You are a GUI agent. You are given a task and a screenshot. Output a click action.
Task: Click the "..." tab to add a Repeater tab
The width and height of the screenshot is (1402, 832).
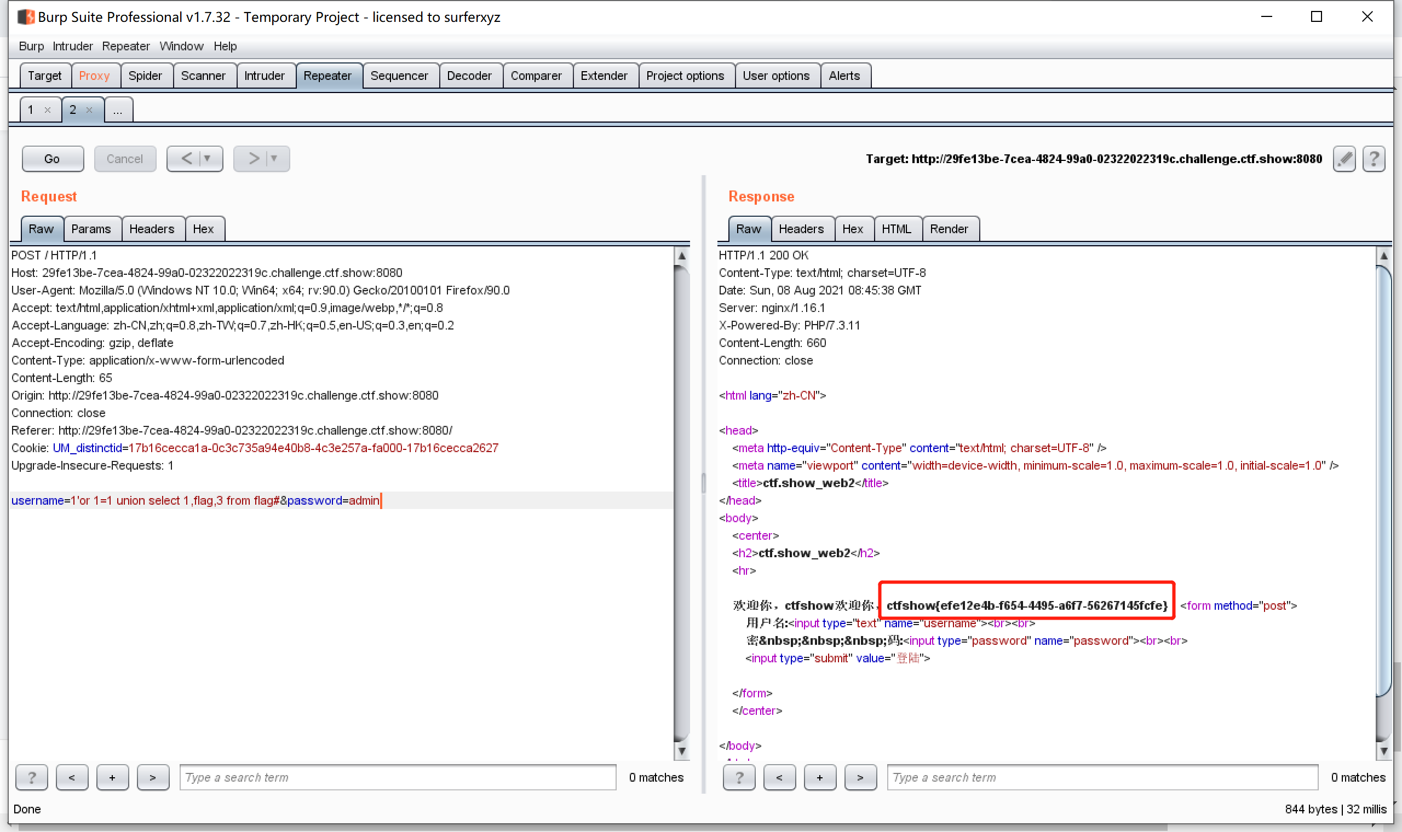pos(118,109)
